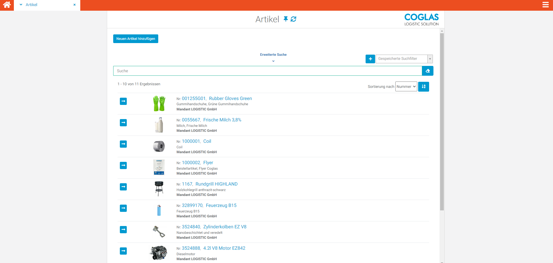Pin the Artikel page
553x263 pixels.
(x=286, y=19)
